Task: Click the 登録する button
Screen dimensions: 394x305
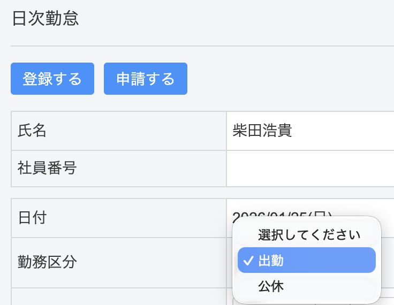Action: pos(52,79)
